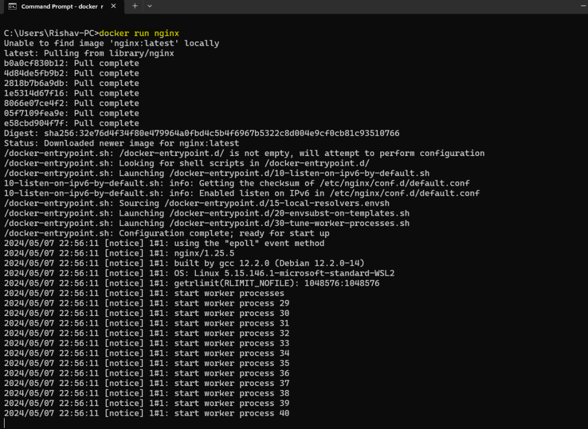Open a new terminal tab

coord(135,6)
